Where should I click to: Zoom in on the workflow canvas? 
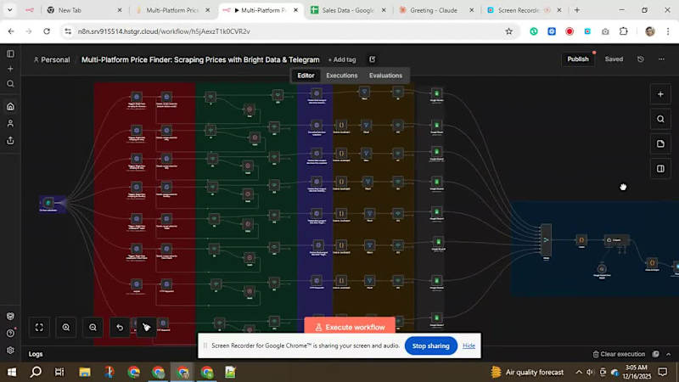66,328
